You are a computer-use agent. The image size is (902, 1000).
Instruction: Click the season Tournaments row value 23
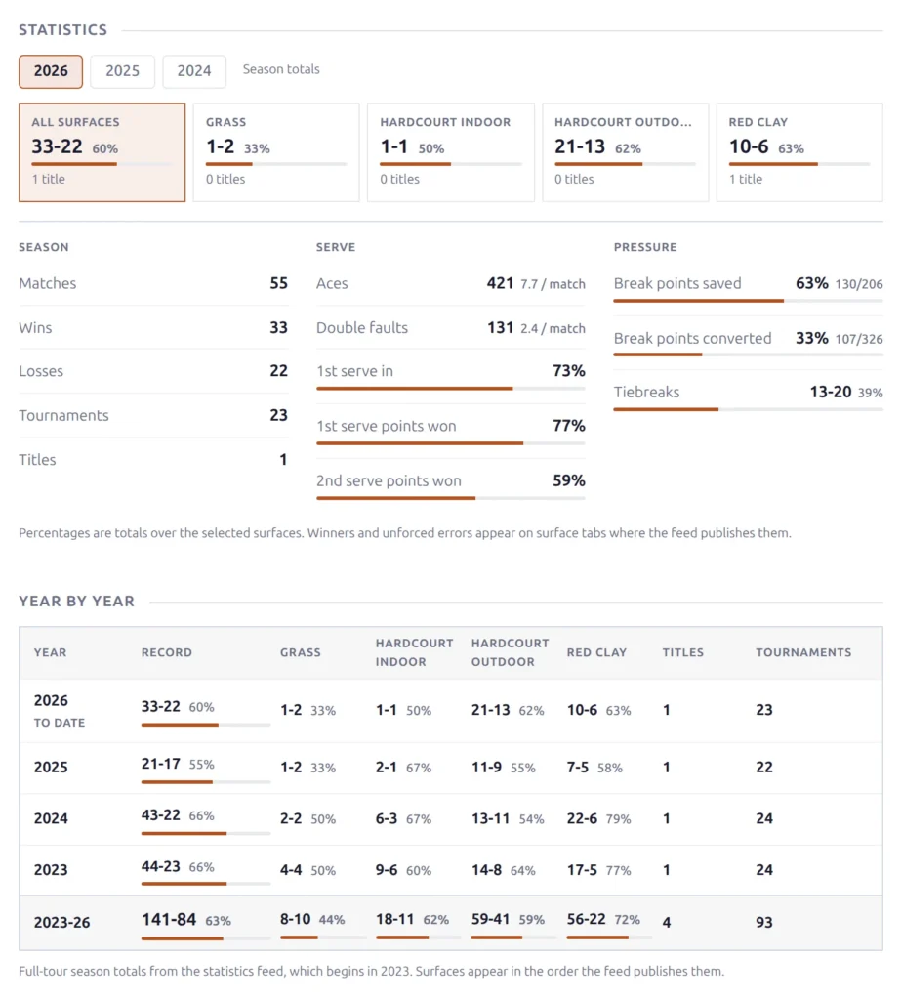tap(278, 415)
